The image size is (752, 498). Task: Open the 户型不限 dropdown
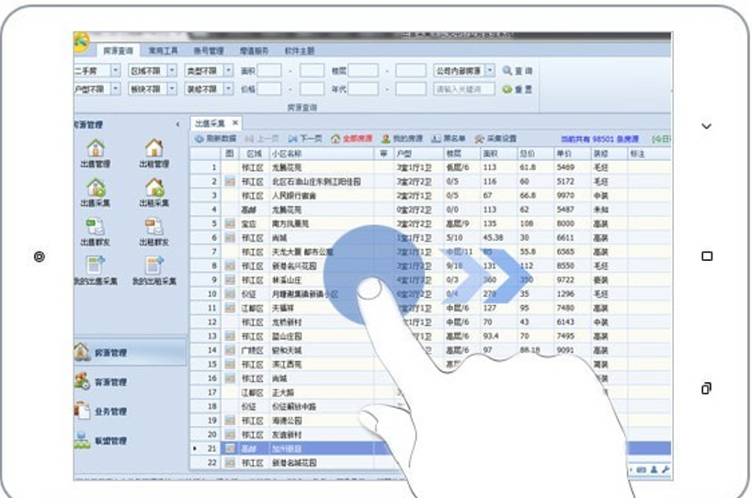pyautogui.click(x=116, y=89)
